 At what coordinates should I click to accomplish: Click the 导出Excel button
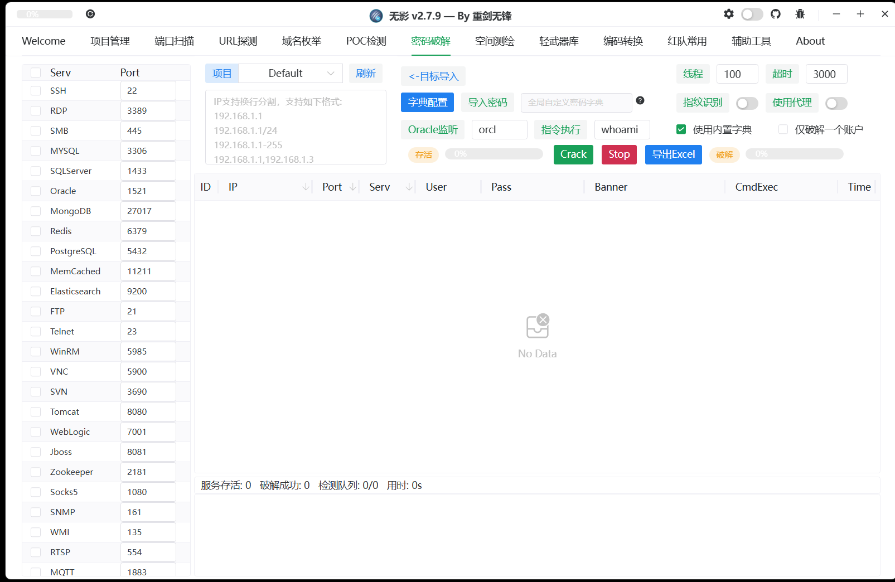tap(673, 154)
